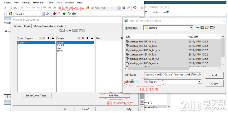Screen dimensions: 228x113
Task: Click the Close button in file dialog
Action: [214, 84]
